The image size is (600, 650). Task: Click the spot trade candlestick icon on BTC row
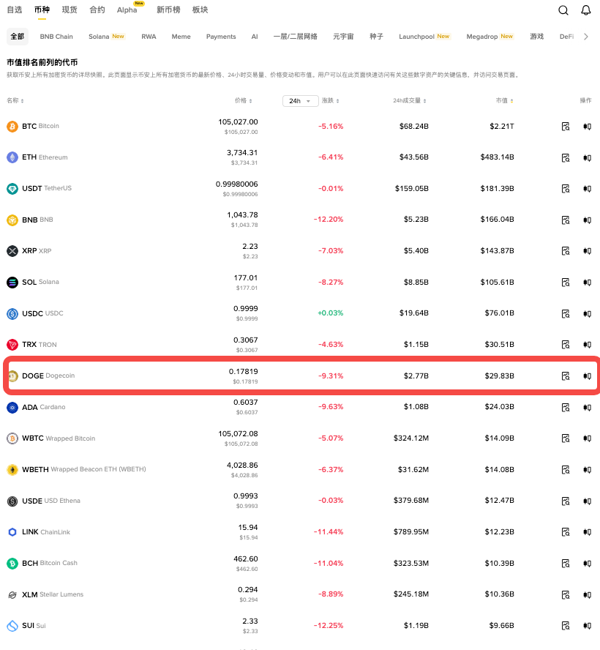pos(587,126)
